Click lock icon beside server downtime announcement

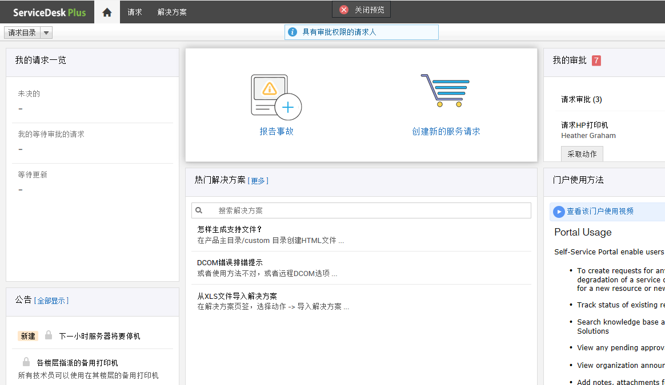tap(49, 335)
